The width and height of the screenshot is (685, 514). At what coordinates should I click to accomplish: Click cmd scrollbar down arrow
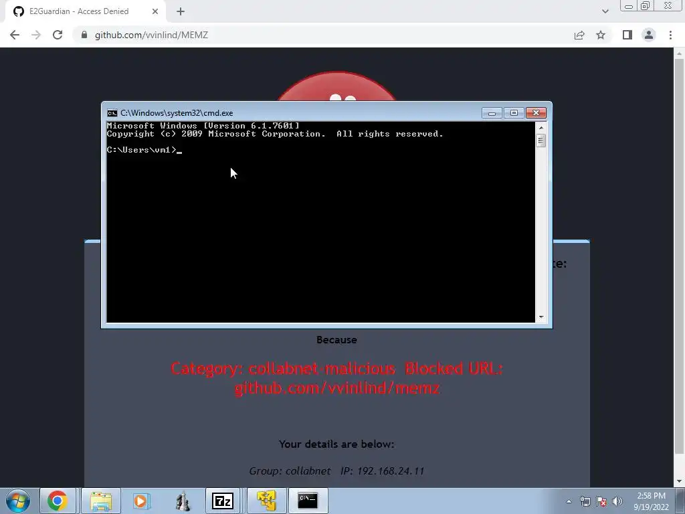click(541, 317)
